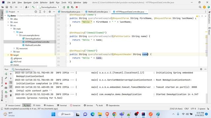Rerun application in Run panel
This screenshot has width=211, height=118.
[6, 74]
